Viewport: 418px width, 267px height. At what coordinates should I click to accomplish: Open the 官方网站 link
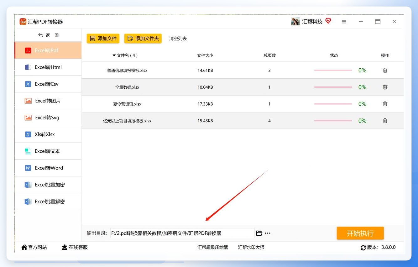pyautogui.click(x=34, y=247)
